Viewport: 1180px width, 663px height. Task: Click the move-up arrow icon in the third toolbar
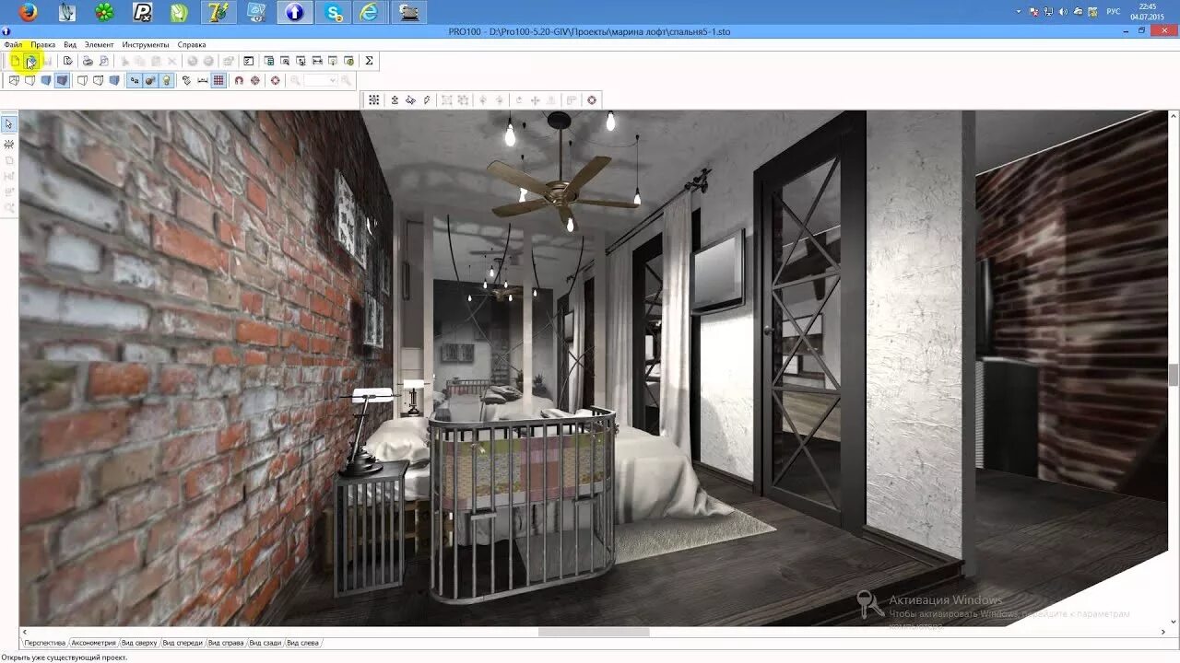point(395,100)
